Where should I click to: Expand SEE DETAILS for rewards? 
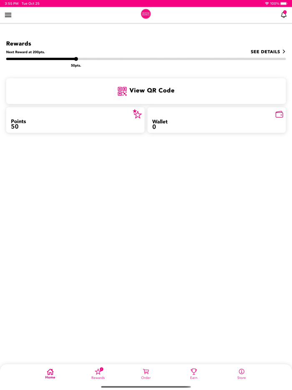coord(264,52)
